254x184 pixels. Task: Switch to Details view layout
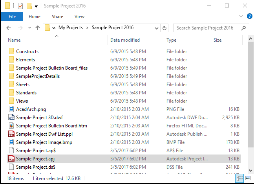pos(239,178)
